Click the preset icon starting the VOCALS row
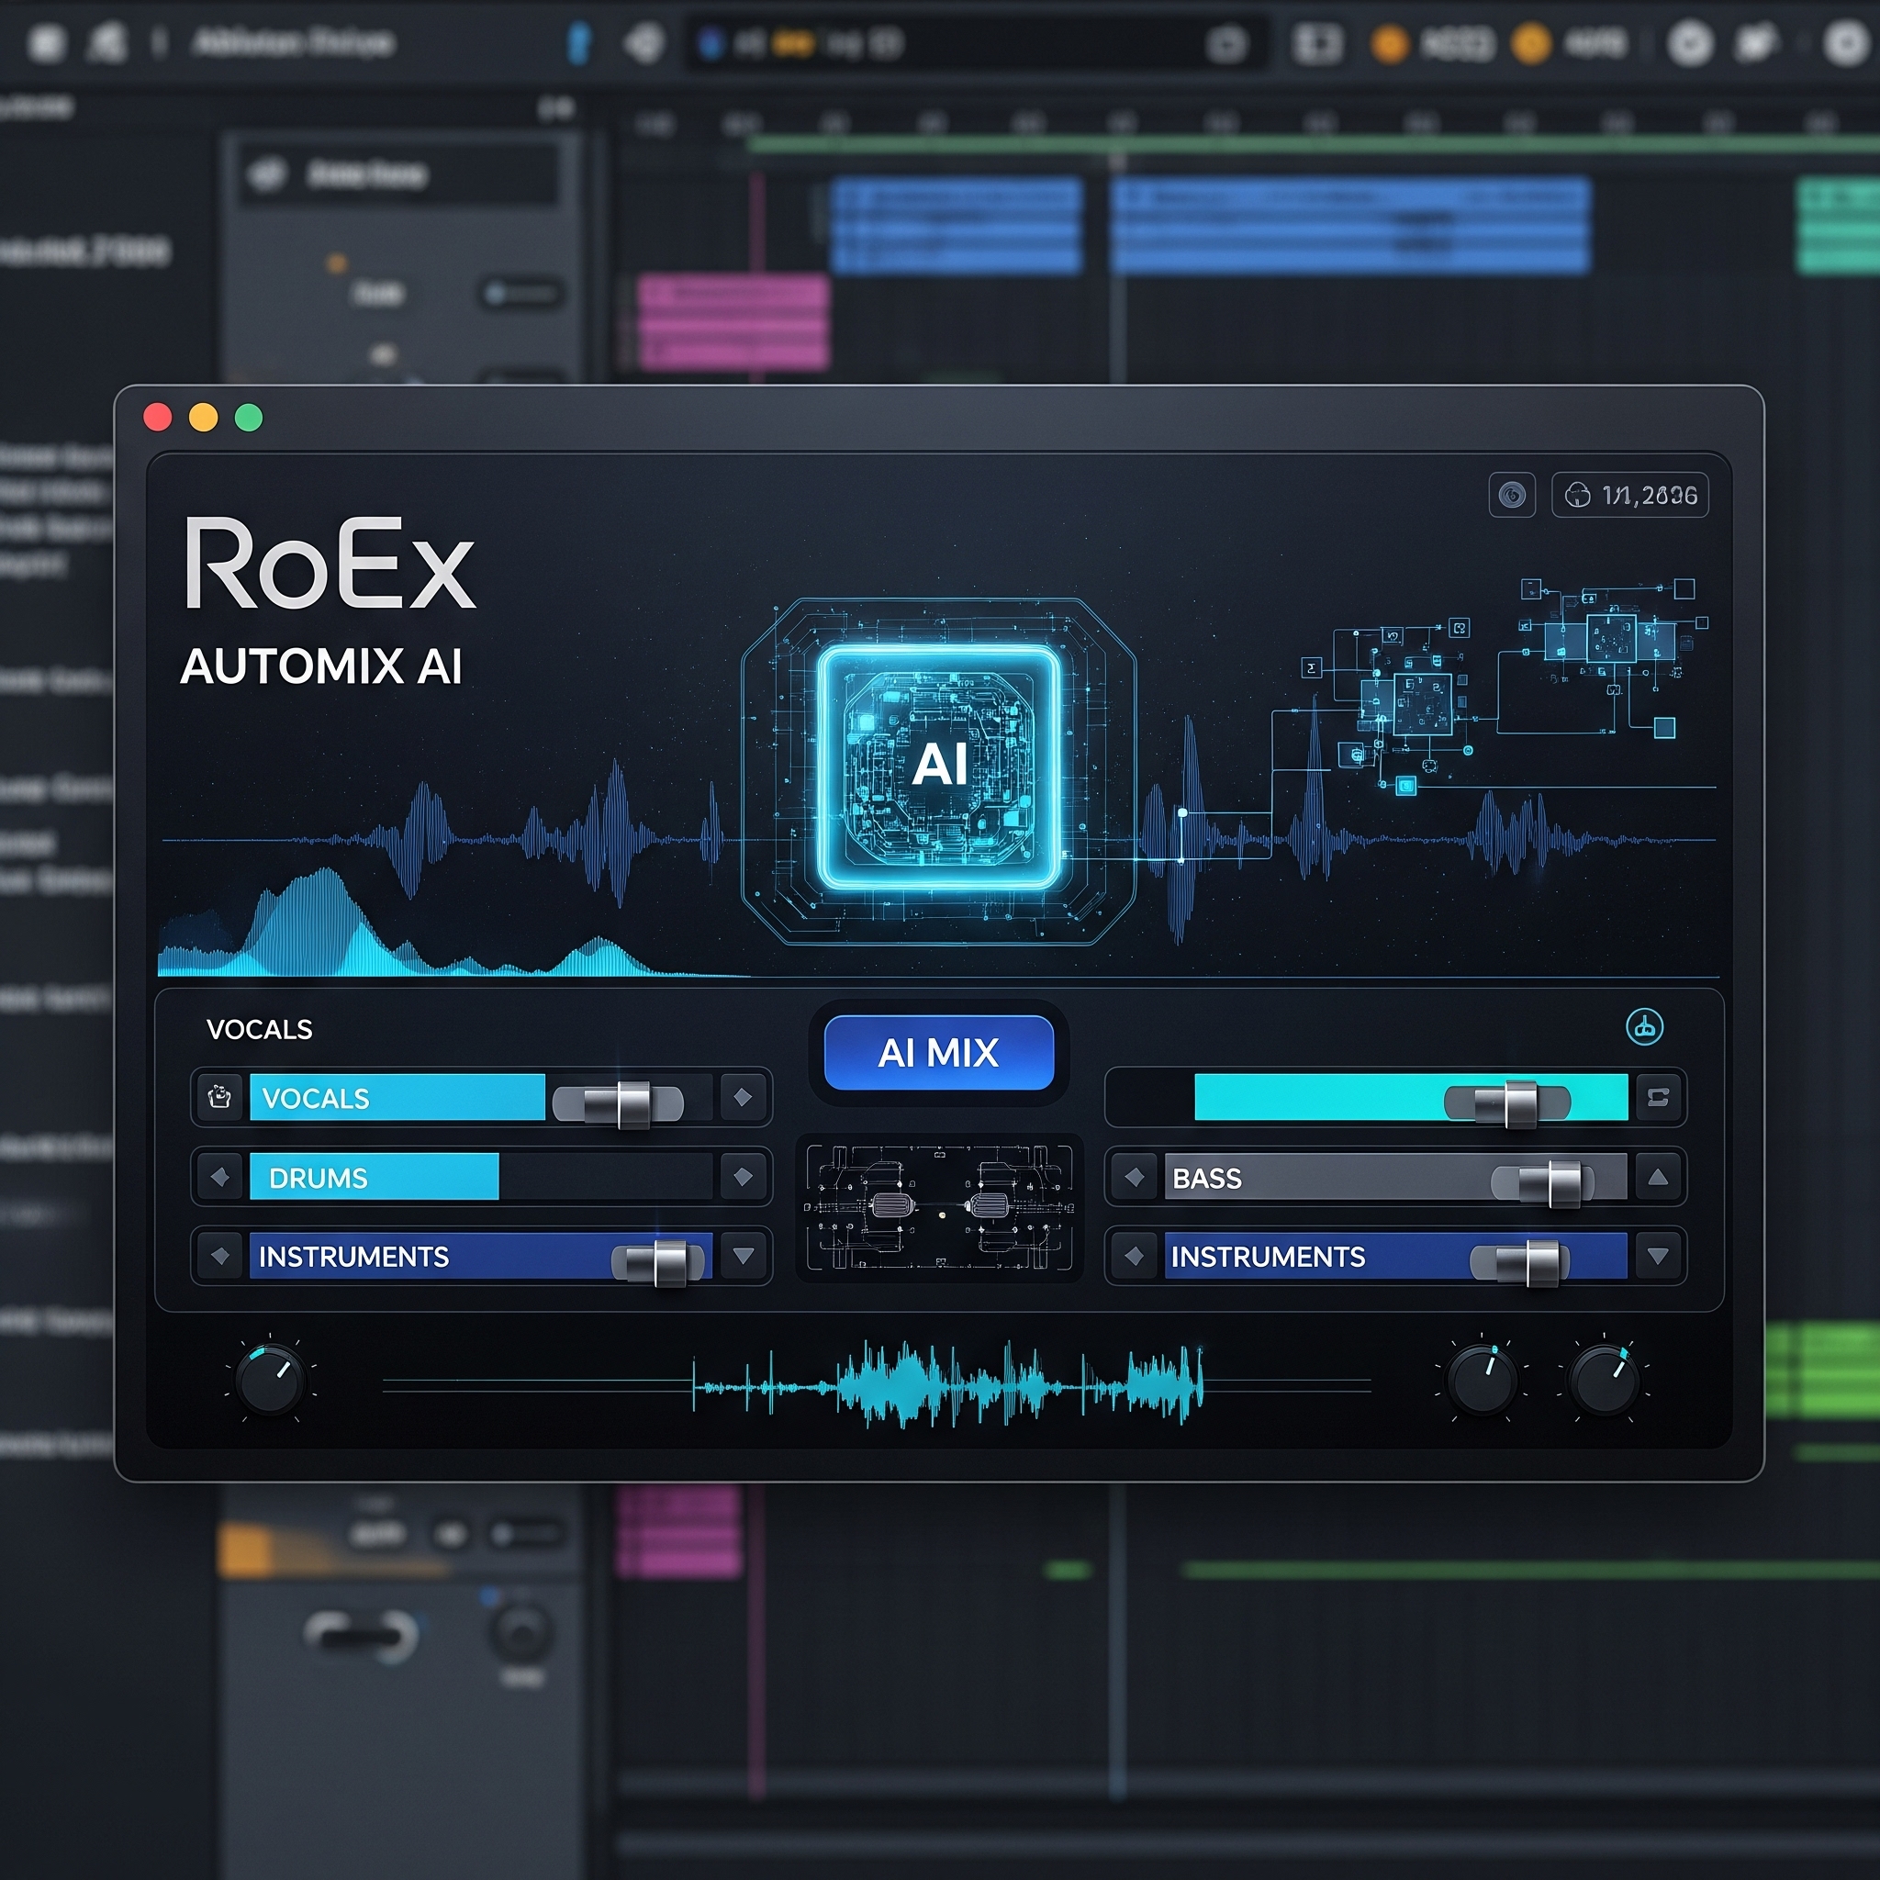 [220, 1097]
